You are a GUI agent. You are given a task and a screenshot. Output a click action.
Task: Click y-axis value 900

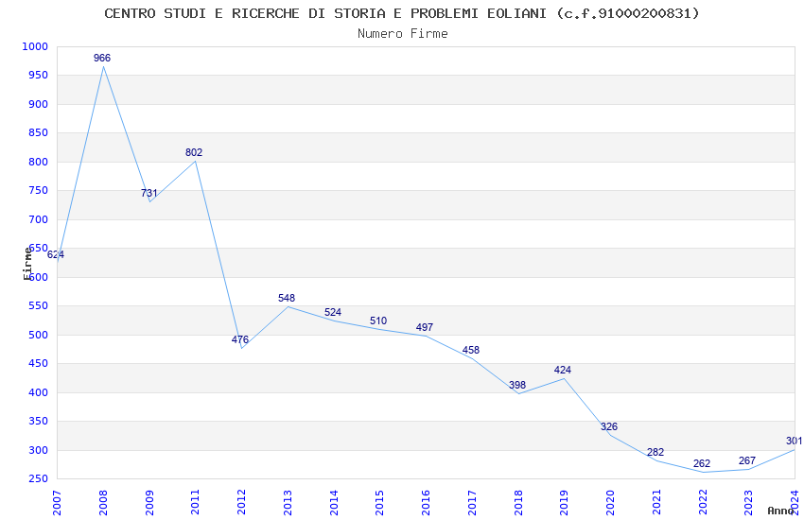click(x=38, y=104)
